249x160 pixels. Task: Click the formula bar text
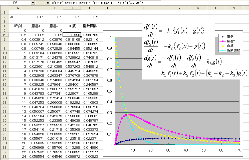[x=97, y=3]
